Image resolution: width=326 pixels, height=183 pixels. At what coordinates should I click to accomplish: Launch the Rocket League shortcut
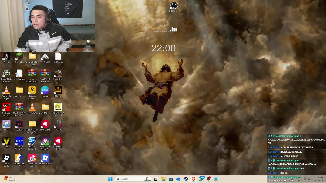point(32,144)
